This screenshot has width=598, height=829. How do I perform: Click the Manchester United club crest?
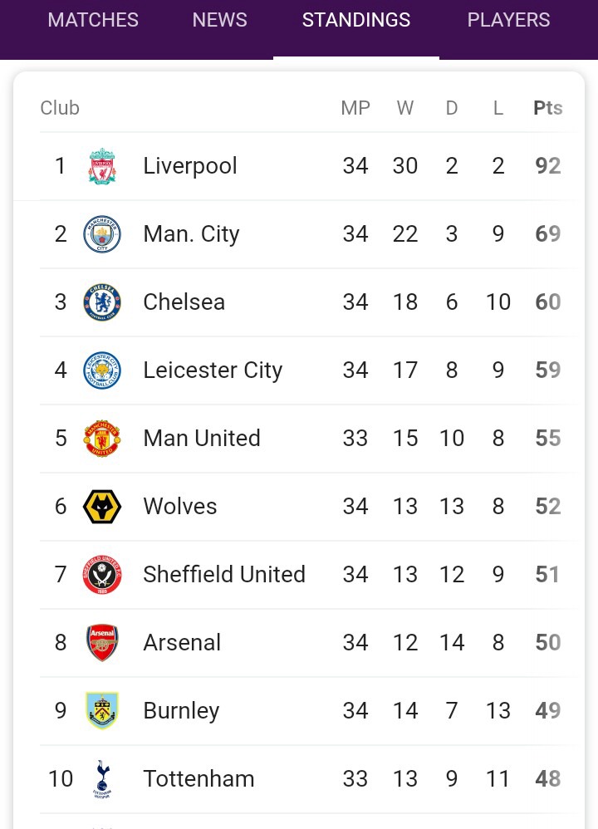coord(102,439)
